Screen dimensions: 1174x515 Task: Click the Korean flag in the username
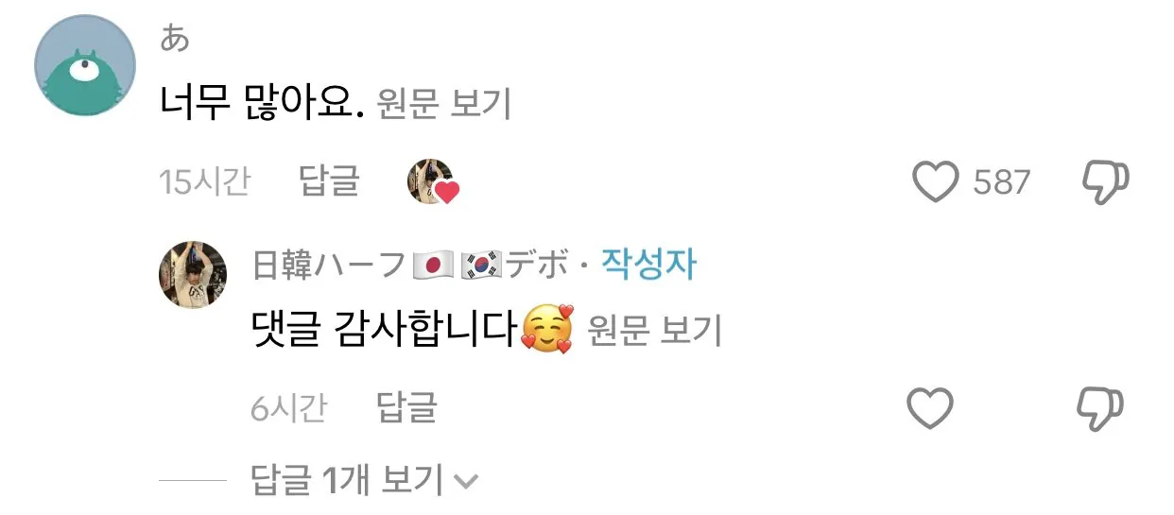pos(480,266)
